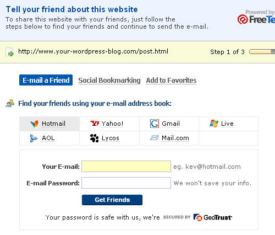Viewport: 275px width, 235px height.
Task: Click the Gmail G icon
Action: point(155,124)
